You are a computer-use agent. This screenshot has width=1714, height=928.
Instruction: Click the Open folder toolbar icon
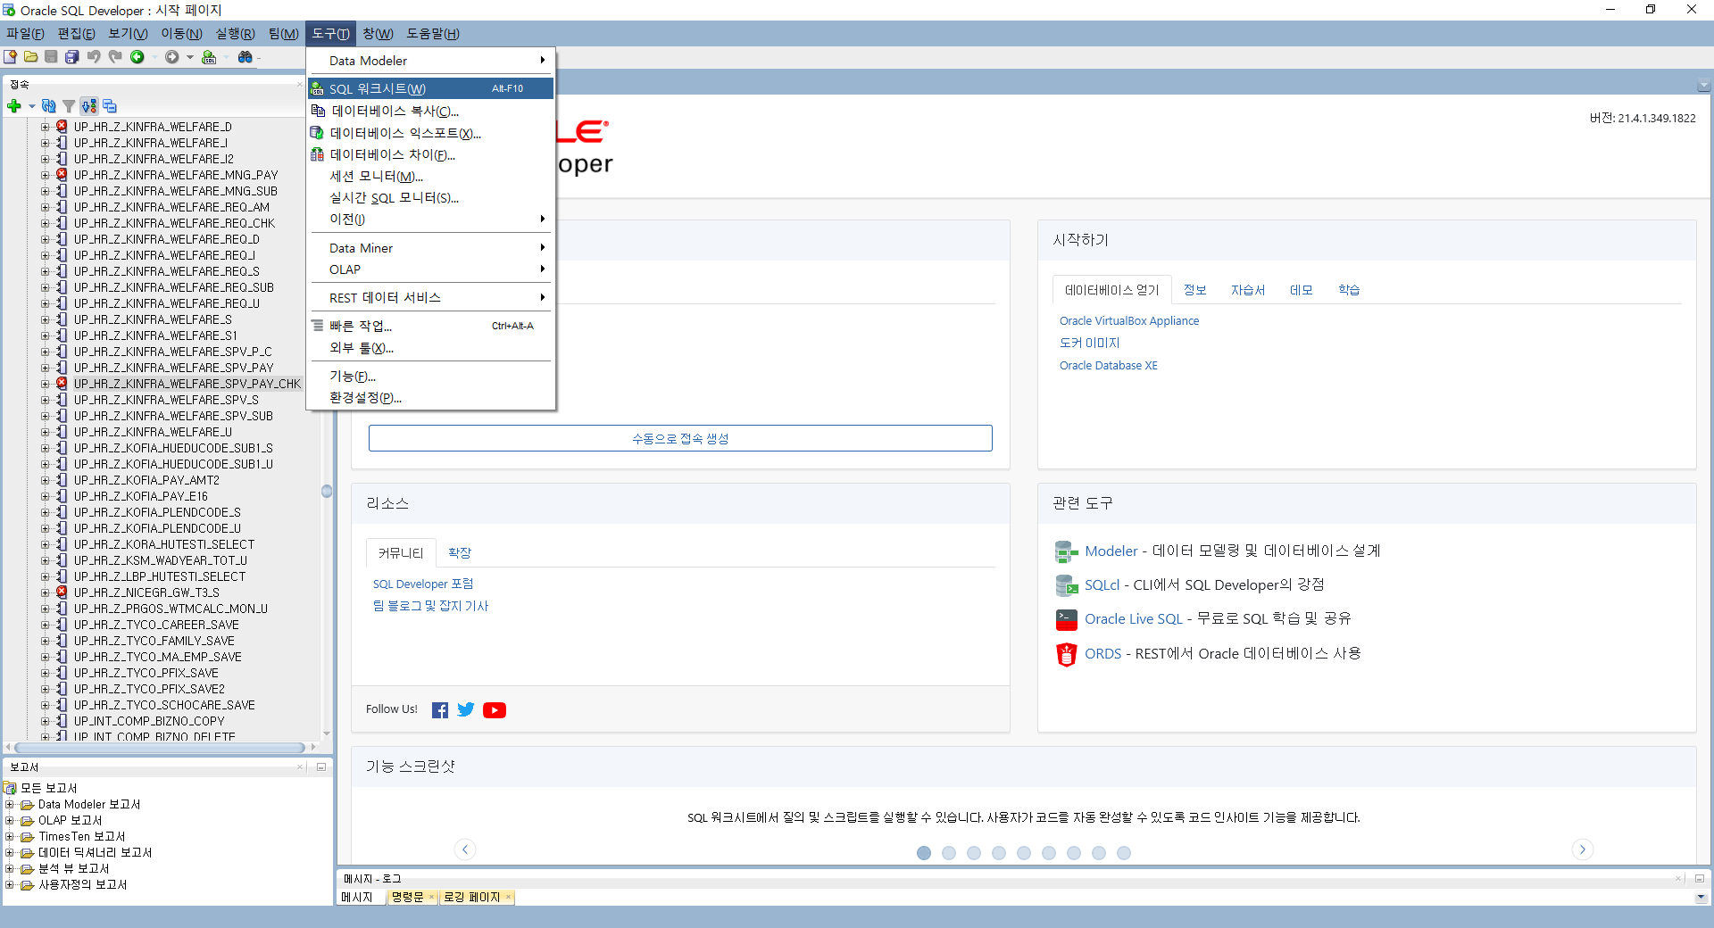tap(31, 57)
